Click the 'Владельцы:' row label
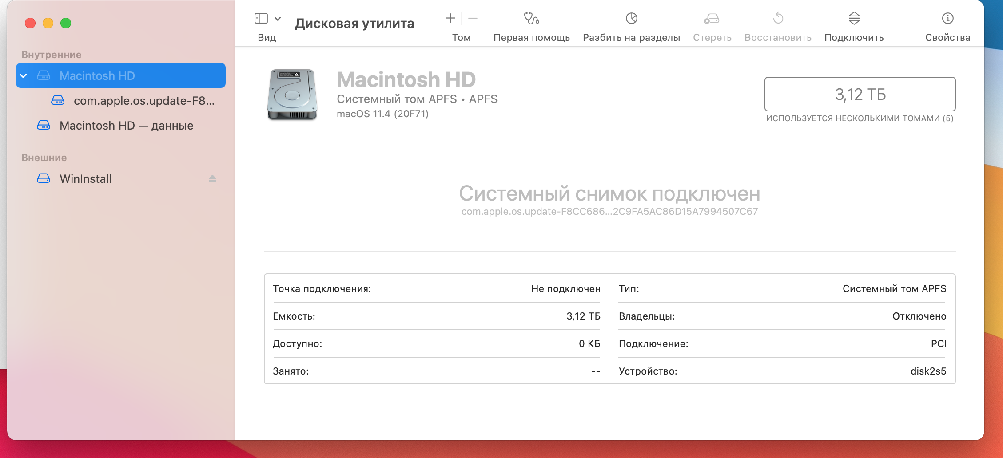1003x458 pixels. point(647,316)
